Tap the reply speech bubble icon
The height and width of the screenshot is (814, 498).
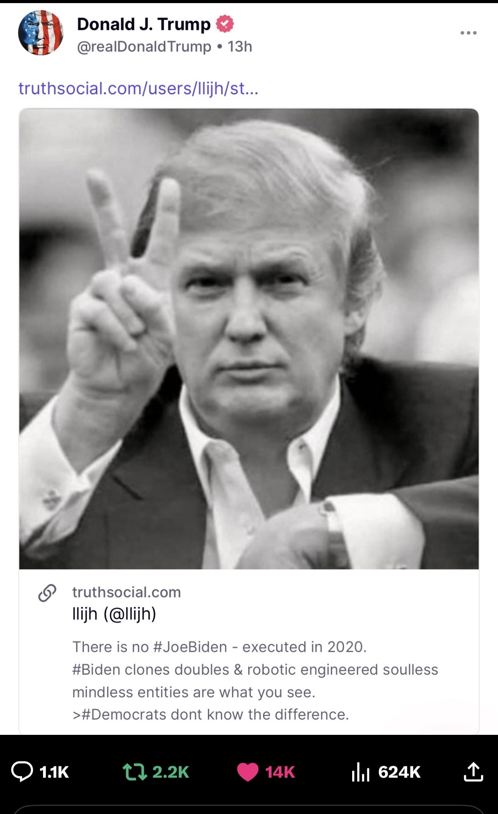(x=22, y=772)
